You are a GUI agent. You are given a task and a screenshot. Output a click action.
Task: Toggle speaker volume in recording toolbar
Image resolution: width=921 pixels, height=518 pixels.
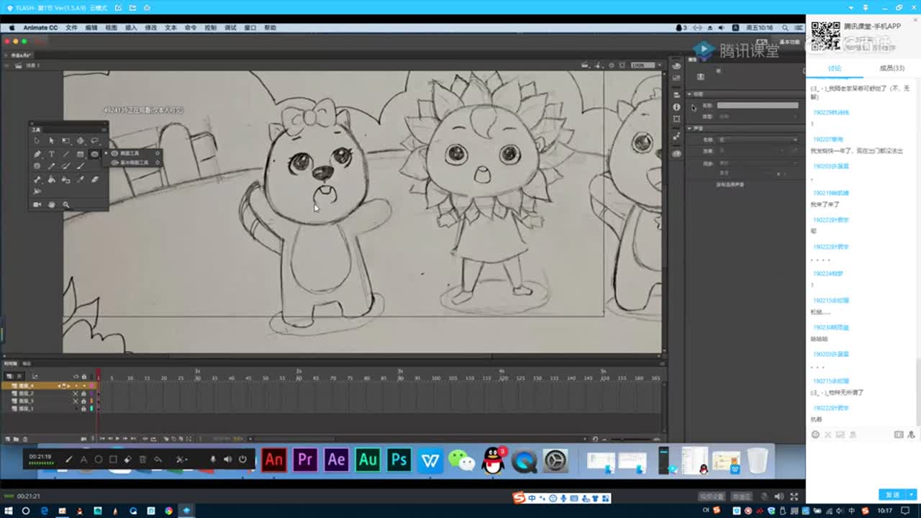[x=227, y=459]
